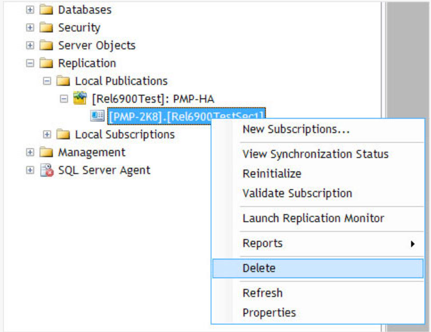The width and height of the screenshot is (431, 332).
Task: Collapse the Replication node
Action: [30, 64]
